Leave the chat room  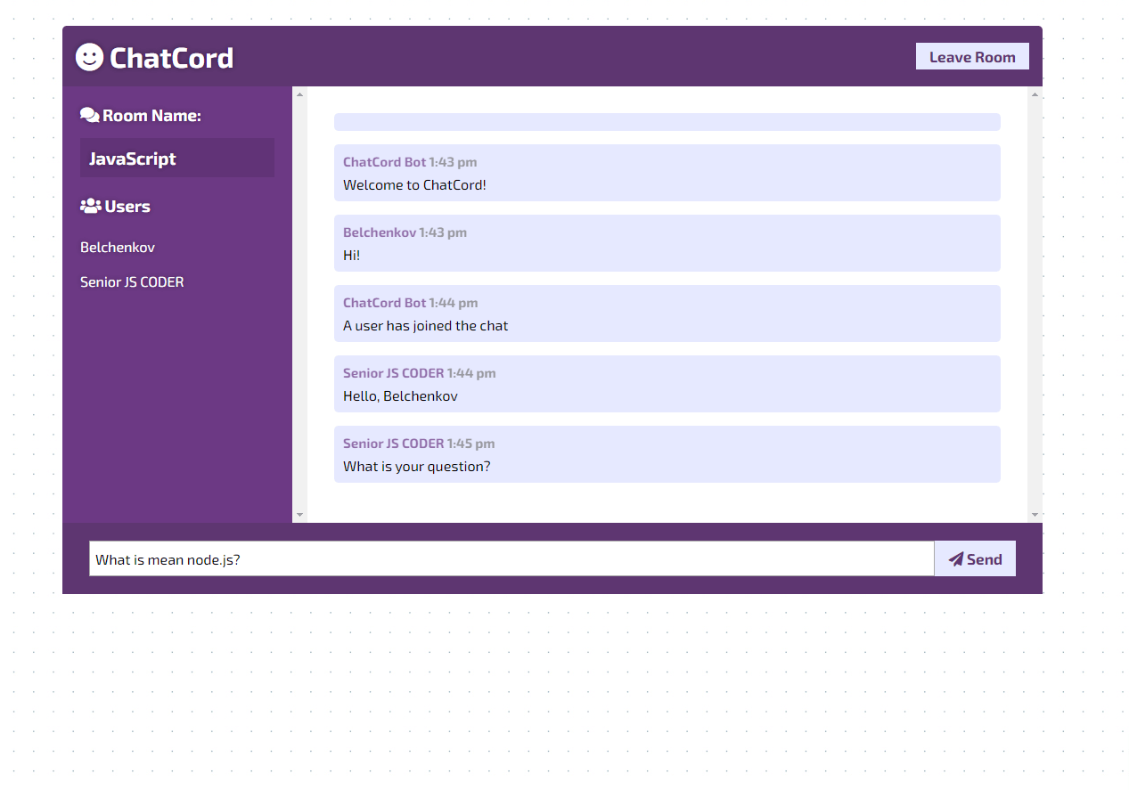pyautogui.click(x=972, y=56)
